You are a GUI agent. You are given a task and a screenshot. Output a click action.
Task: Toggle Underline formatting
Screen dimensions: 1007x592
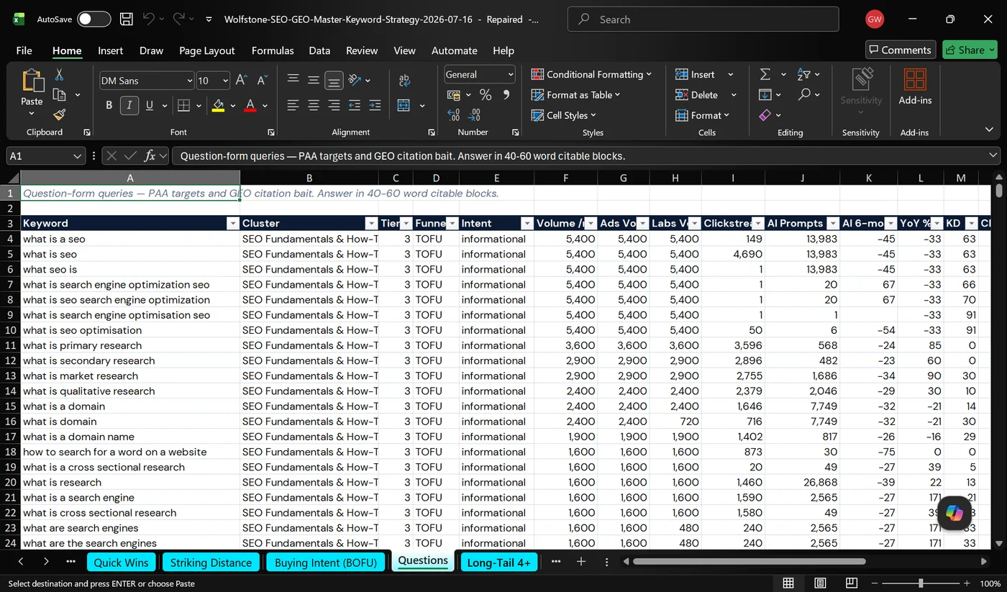(150, 105)
